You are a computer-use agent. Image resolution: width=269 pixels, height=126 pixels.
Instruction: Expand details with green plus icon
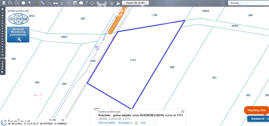[136, 123]
